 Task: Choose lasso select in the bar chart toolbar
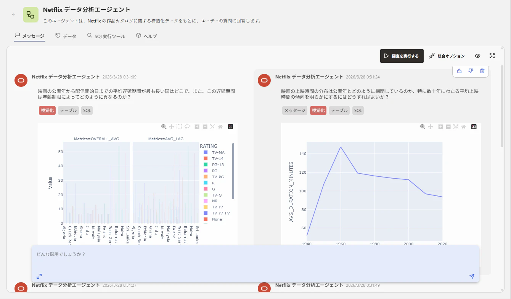(187, 127)
